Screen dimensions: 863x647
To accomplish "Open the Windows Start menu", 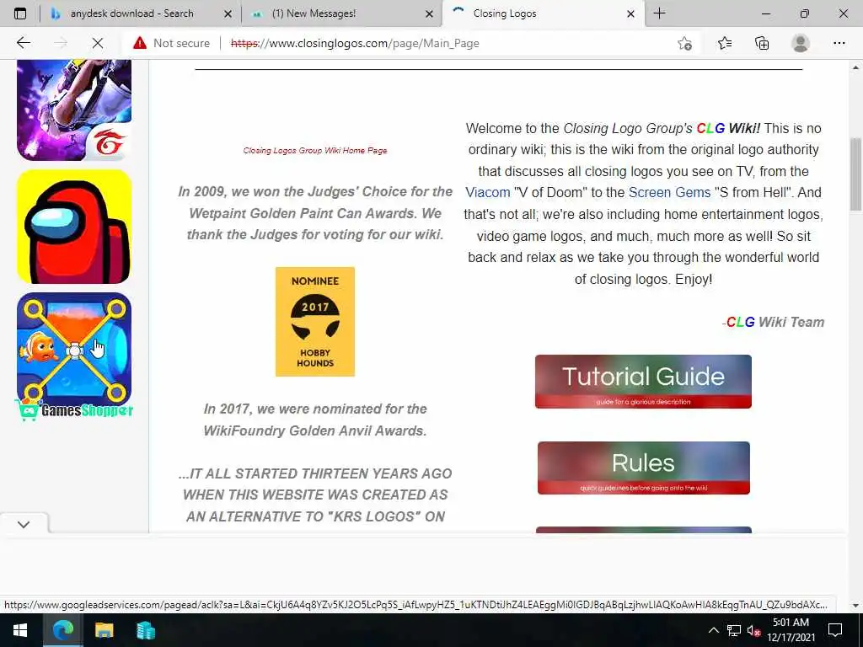I will 20,630.
